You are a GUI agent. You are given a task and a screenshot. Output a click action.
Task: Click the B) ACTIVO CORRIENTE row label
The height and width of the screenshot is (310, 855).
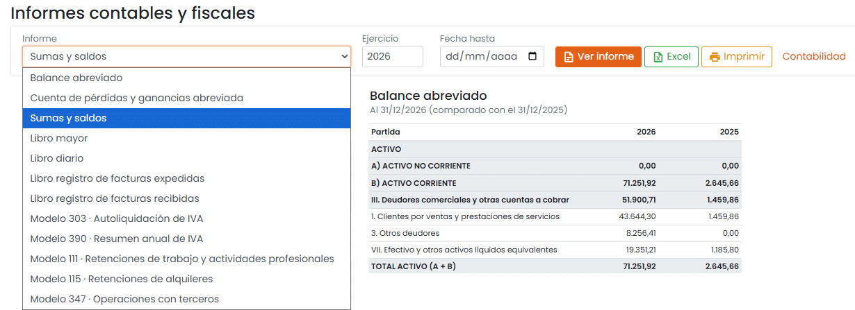pyautogui.click(x=414, y=183)
